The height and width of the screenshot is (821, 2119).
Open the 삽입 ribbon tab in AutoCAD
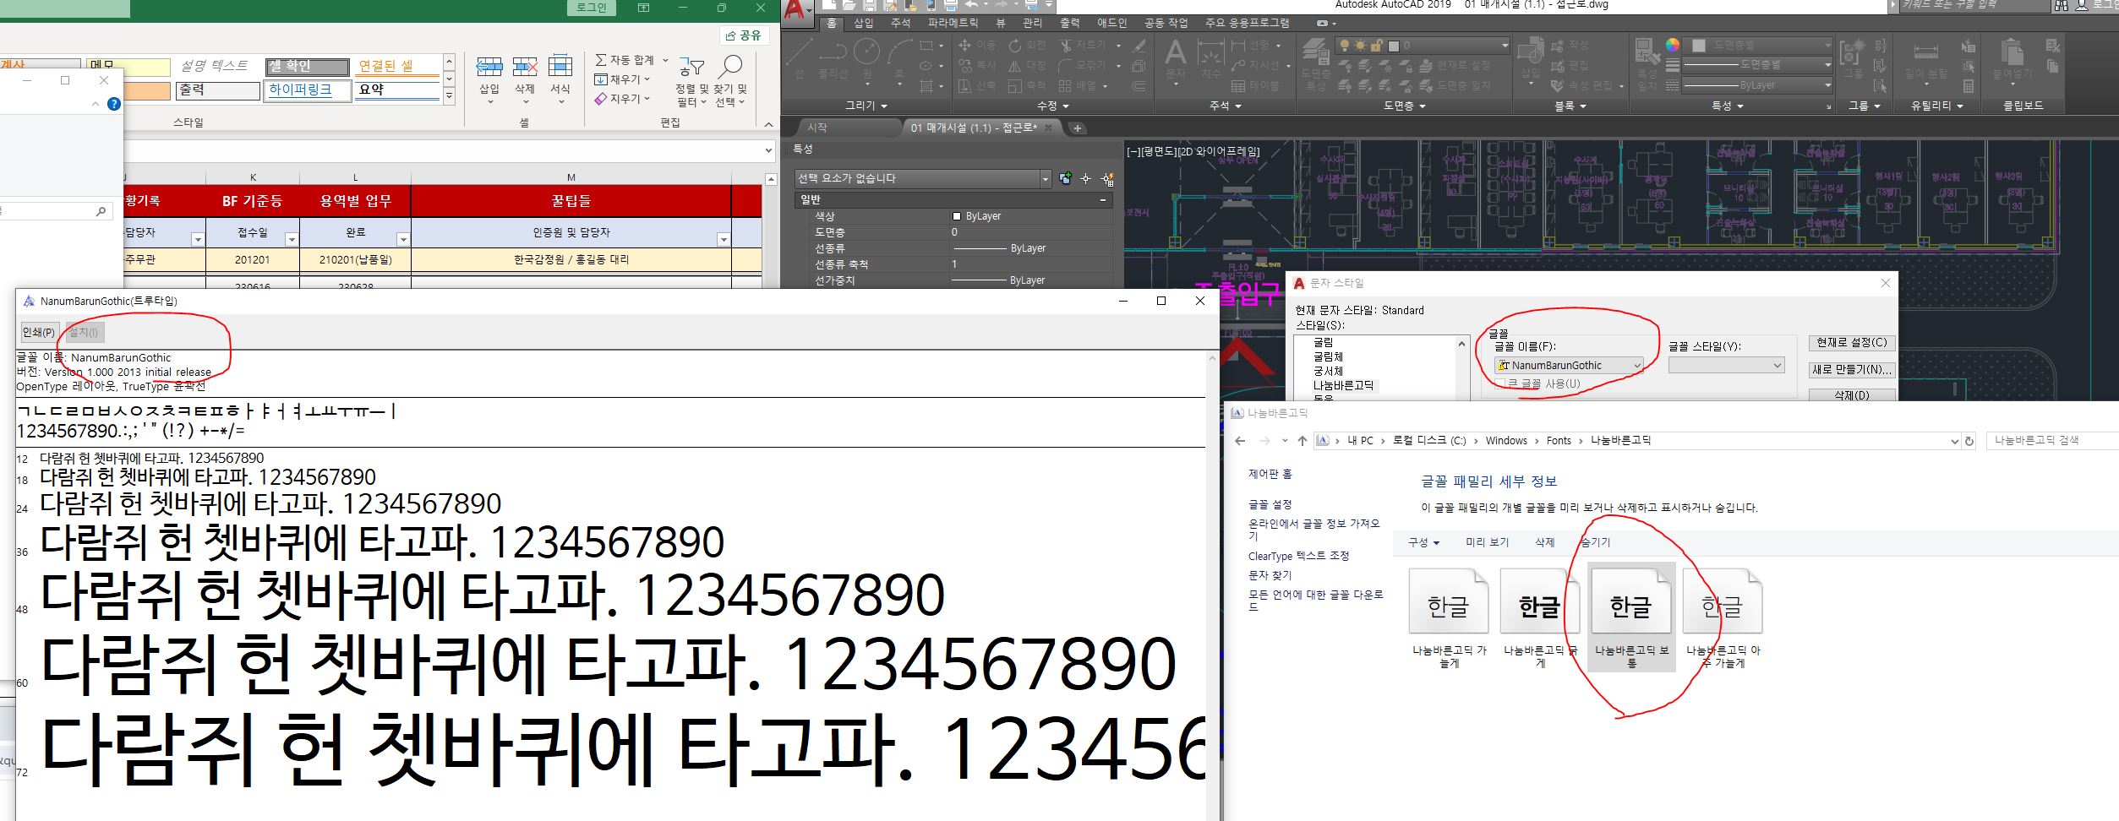(864, 24)
